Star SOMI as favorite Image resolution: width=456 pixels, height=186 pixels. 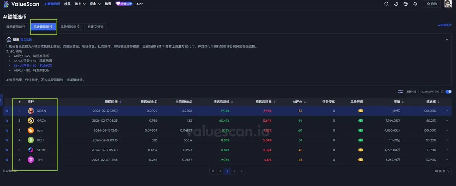pyautogui.click(x=6, y=150)
